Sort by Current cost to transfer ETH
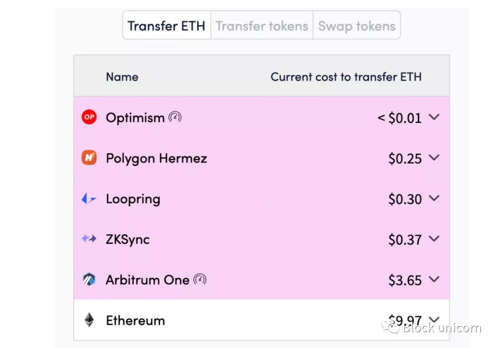Image resolution: width=498 pixels, height=348 pixels. coord(346,77)
